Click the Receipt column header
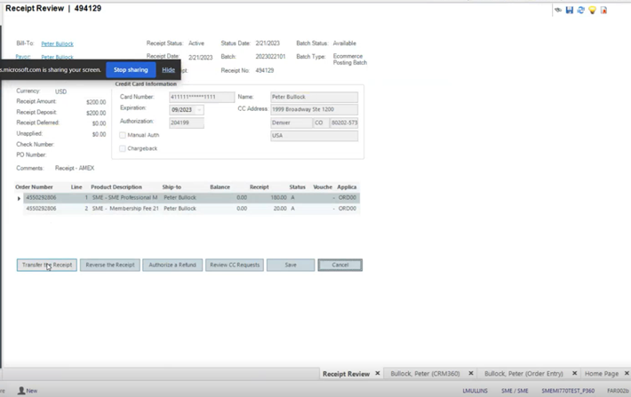 pyautogui.click(x=260, y=187)
